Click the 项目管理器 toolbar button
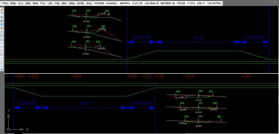This screenshot has height=134, width=279. tap(99, 3)
